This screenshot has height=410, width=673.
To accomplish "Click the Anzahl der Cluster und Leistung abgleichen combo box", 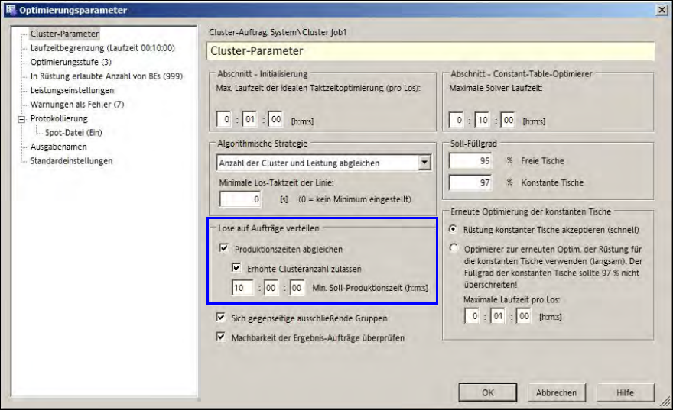I will tap(323, 163).
